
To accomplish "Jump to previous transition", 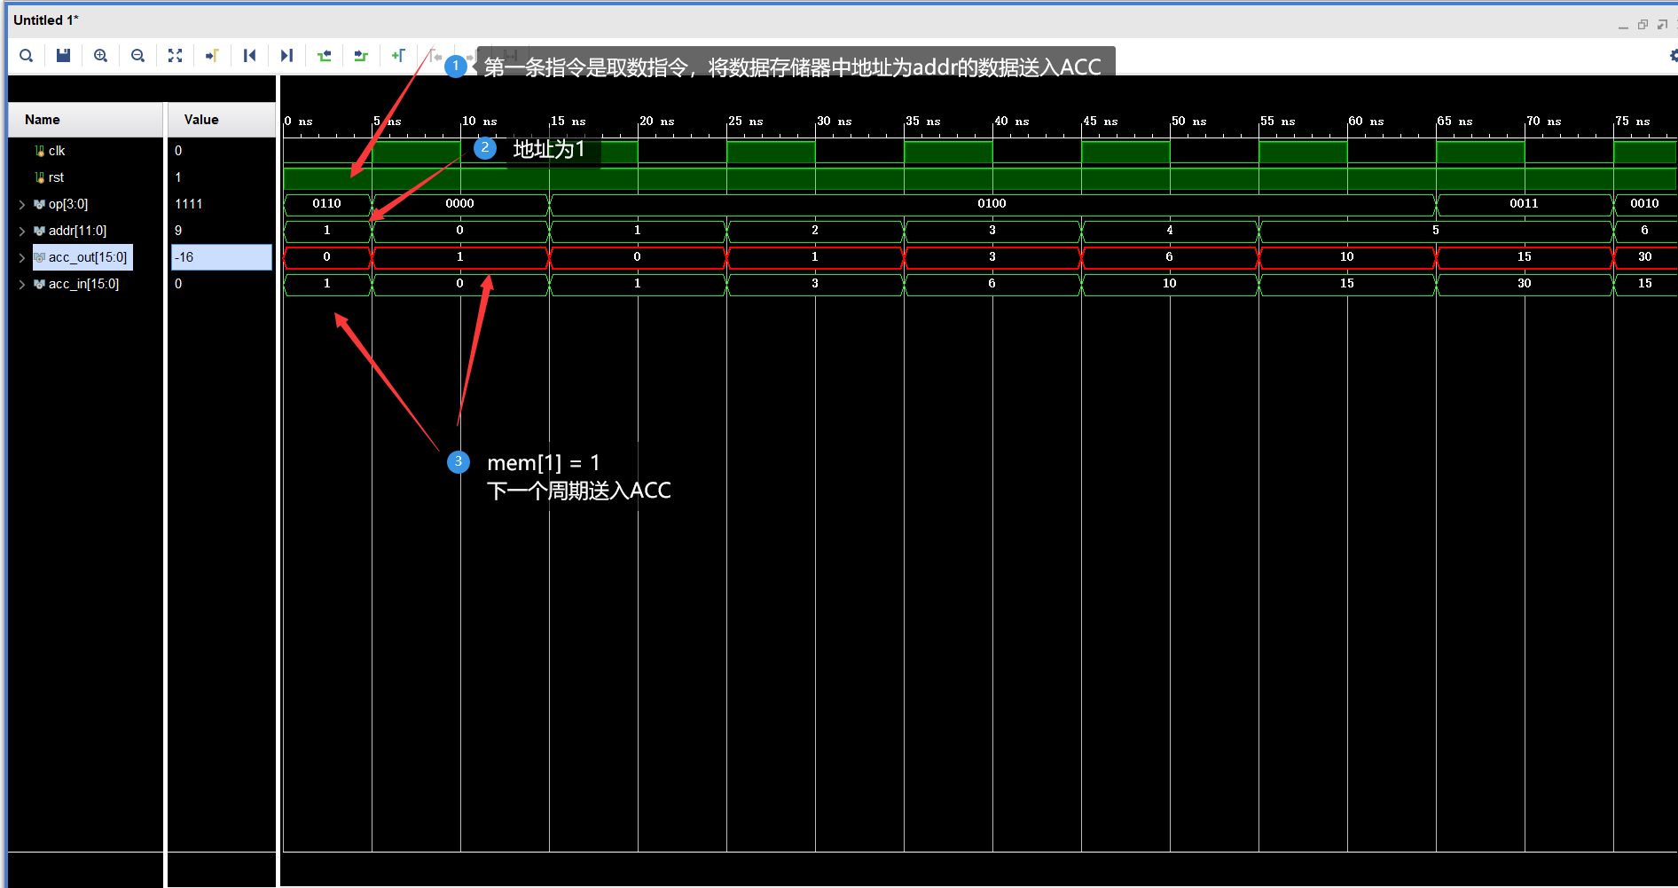I will point(324,55).
